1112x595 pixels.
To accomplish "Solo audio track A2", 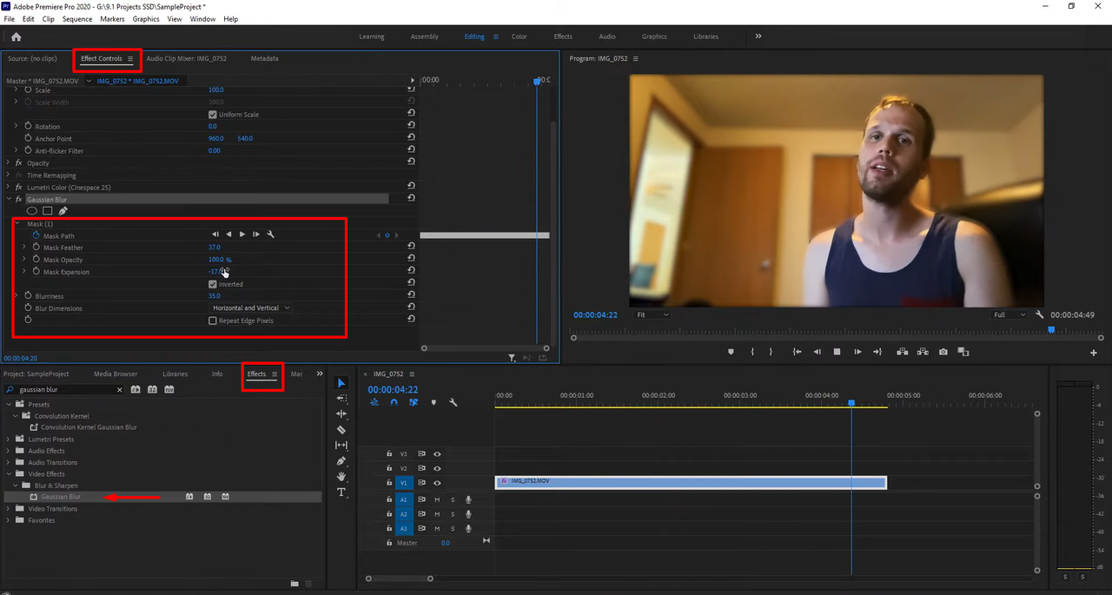I will click(452, 514).
